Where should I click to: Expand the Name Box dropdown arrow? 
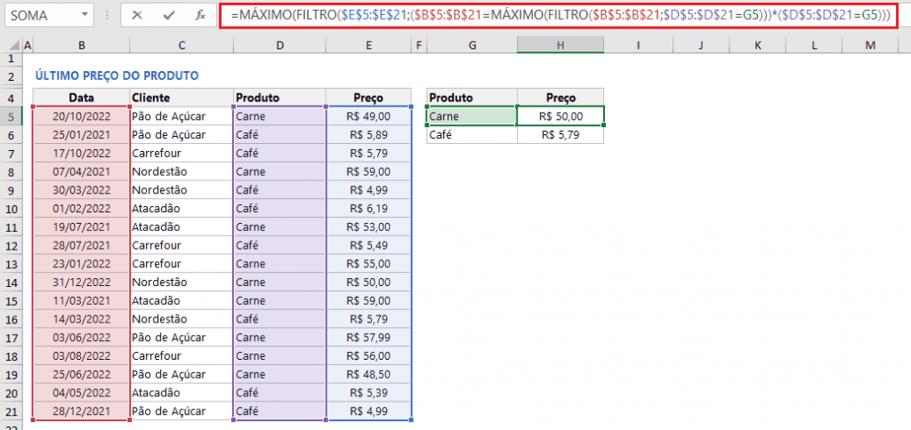pos(84,16)
